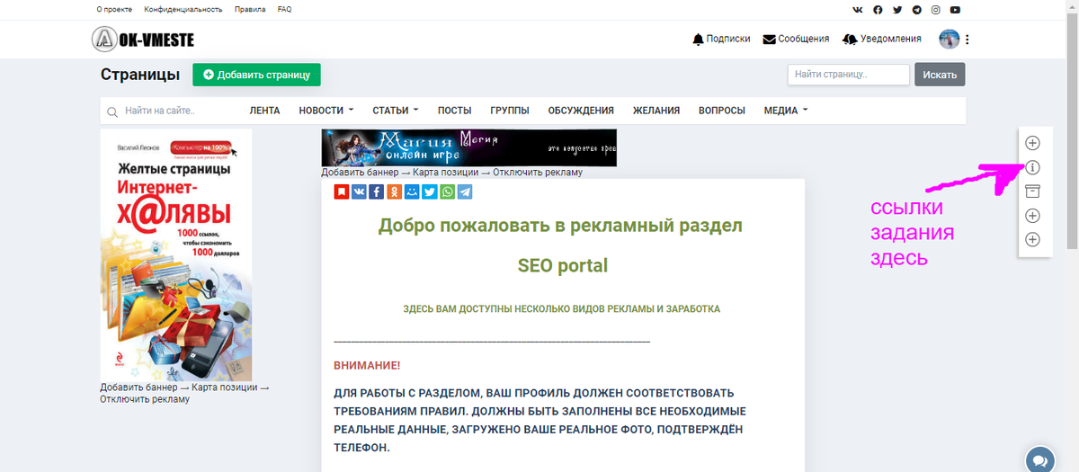
Task: Open Уведомления in the header
Action: coord(882,39)
